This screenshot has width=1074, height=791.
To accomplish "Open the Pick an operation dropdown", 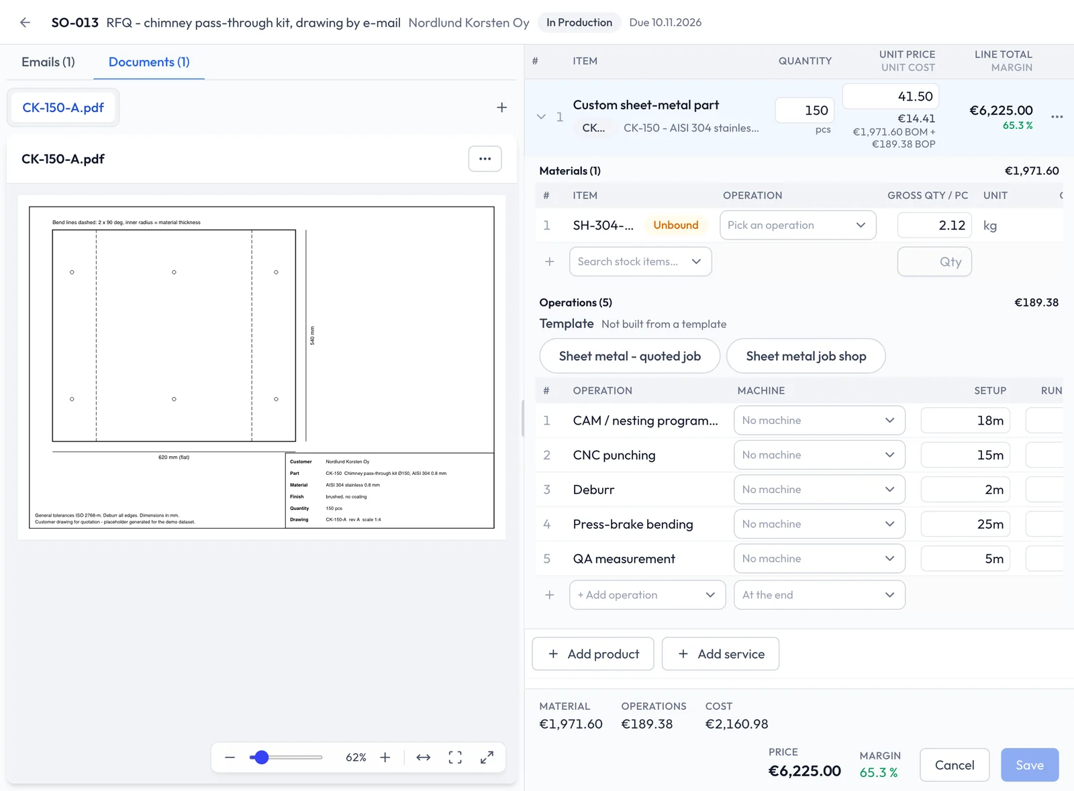I will (797, 225).
